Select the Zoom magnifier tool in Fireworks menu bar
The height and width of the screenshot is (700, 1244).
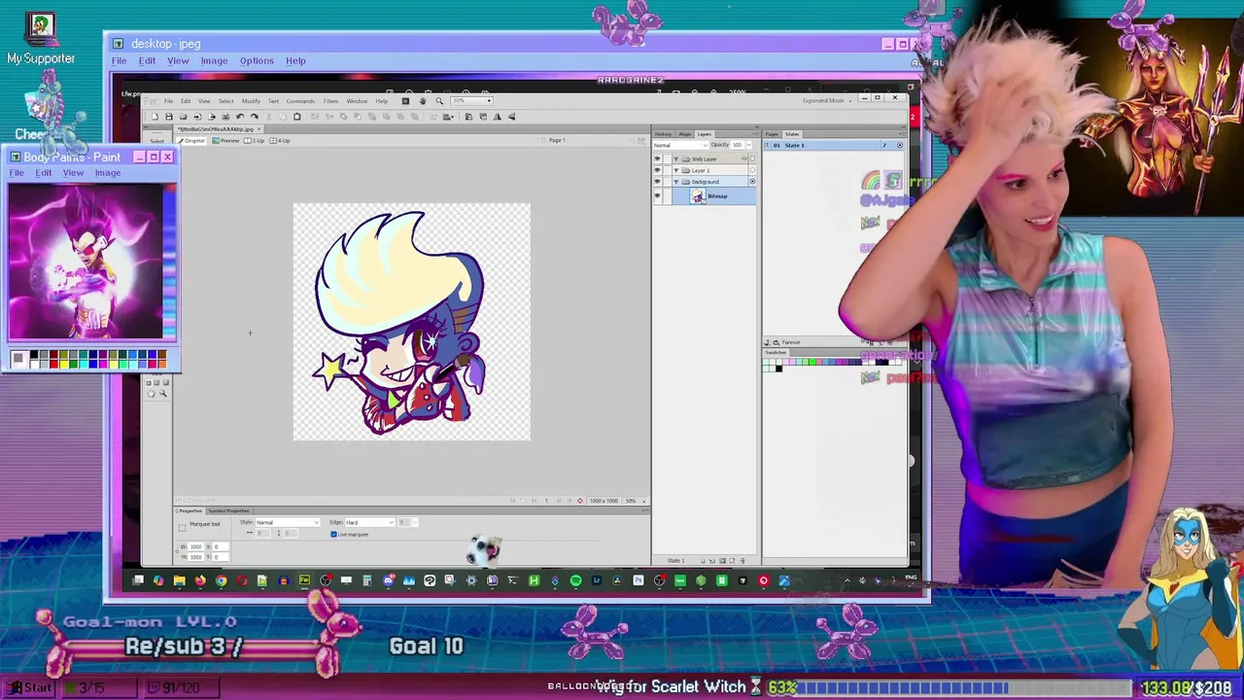tap(439, 101)
